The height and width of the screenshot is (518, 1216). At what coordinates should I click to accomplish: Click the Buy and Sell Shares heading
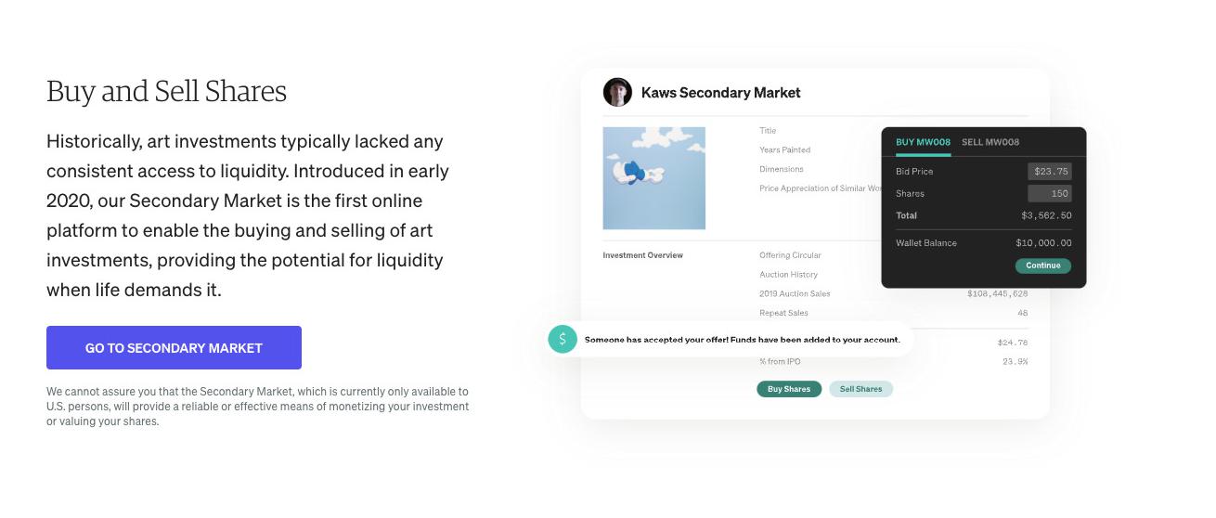click(166, 92)
